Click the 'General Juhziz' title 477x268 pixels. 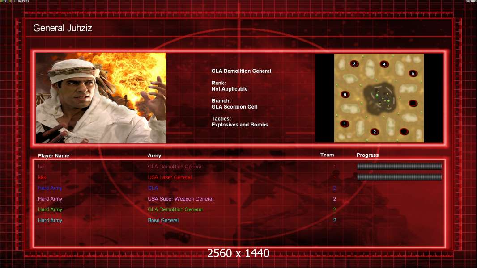click(63, 28)
